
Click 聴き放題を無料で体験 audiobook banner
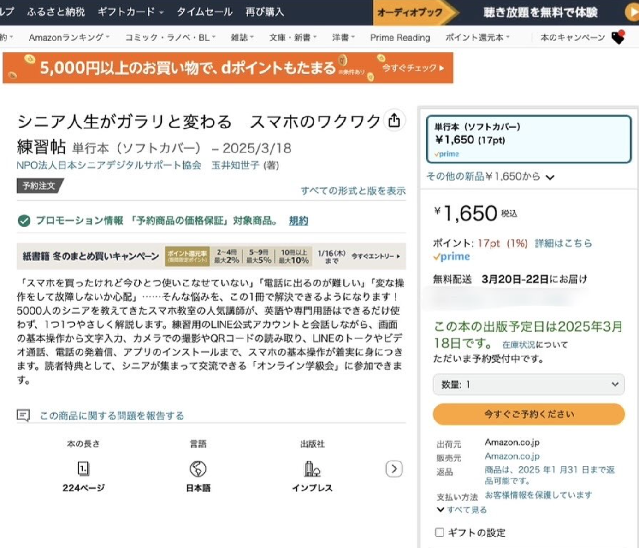(x=540, y=12)
